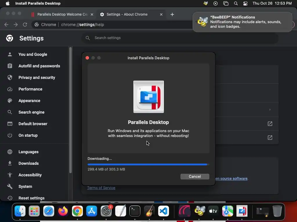Open Apple TV from the Dock

[213, 211]
